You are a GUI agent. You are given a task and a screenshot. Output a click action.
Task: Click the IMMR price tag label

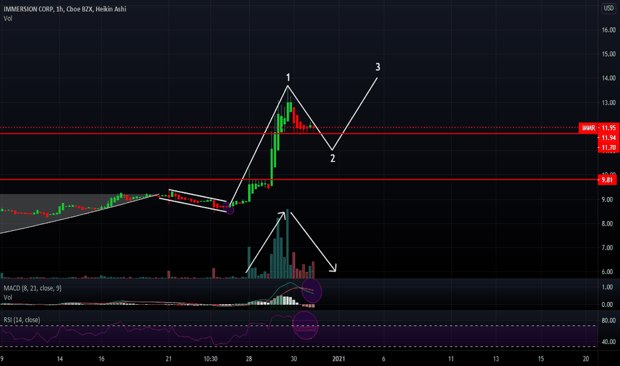pyautogui.click(x=588, y=128)
